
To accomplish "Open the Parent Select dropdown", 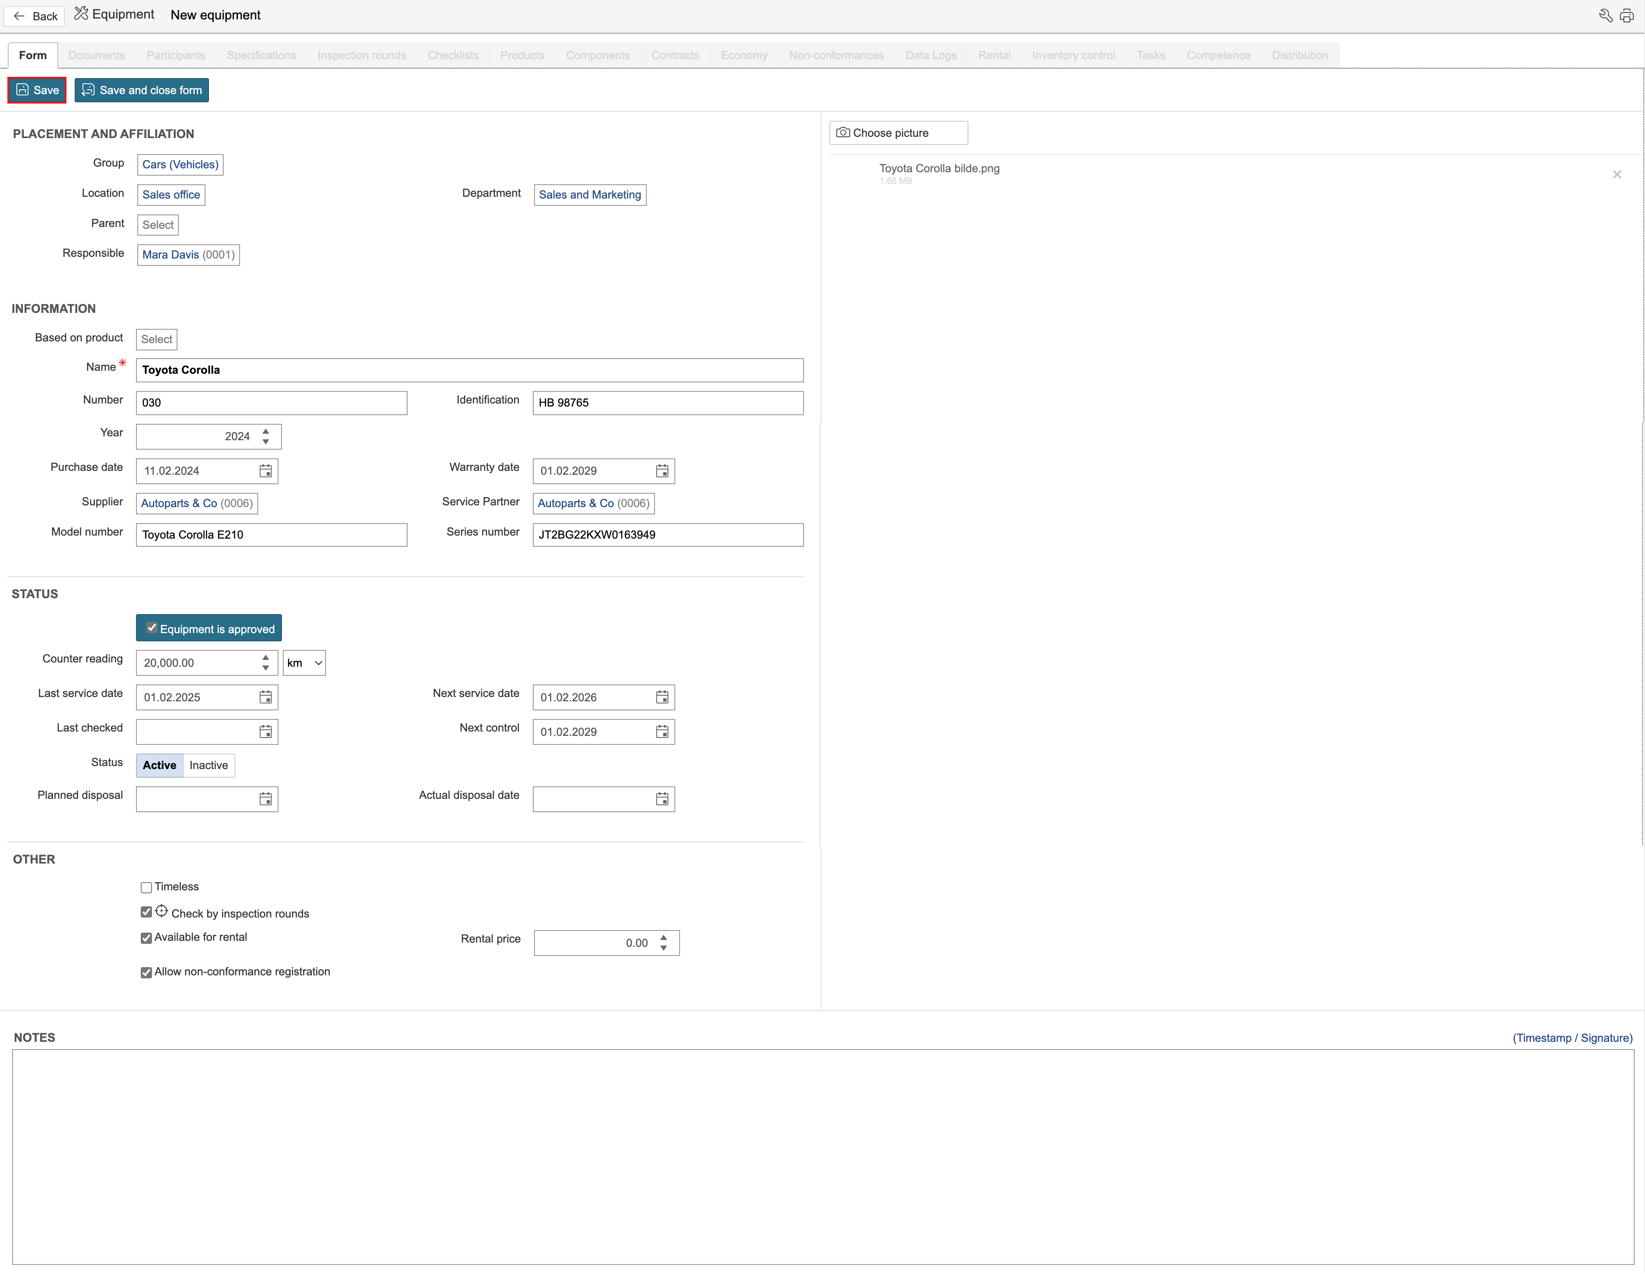I will tap(158, 224).
